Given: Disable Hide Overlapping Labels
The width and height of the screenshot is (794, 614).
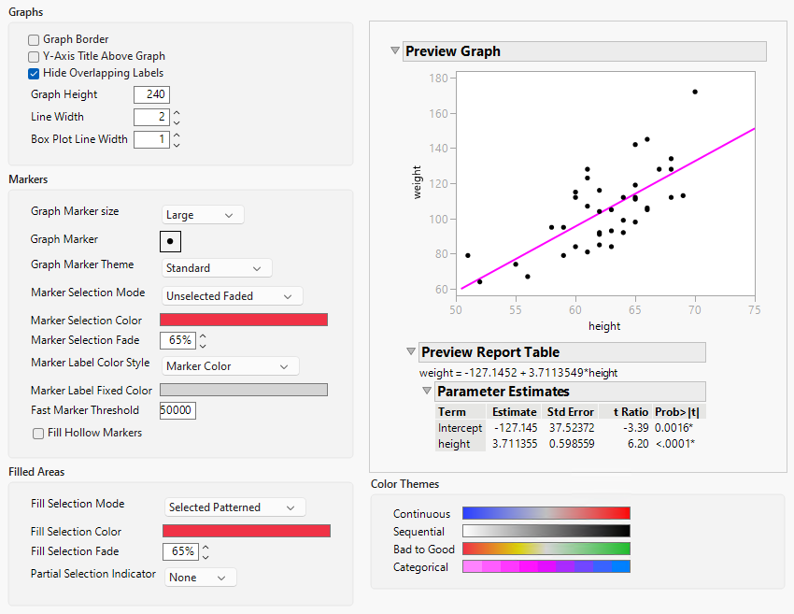Looking at the screenshot, I should pyautogui.click(x=34, y=73).
